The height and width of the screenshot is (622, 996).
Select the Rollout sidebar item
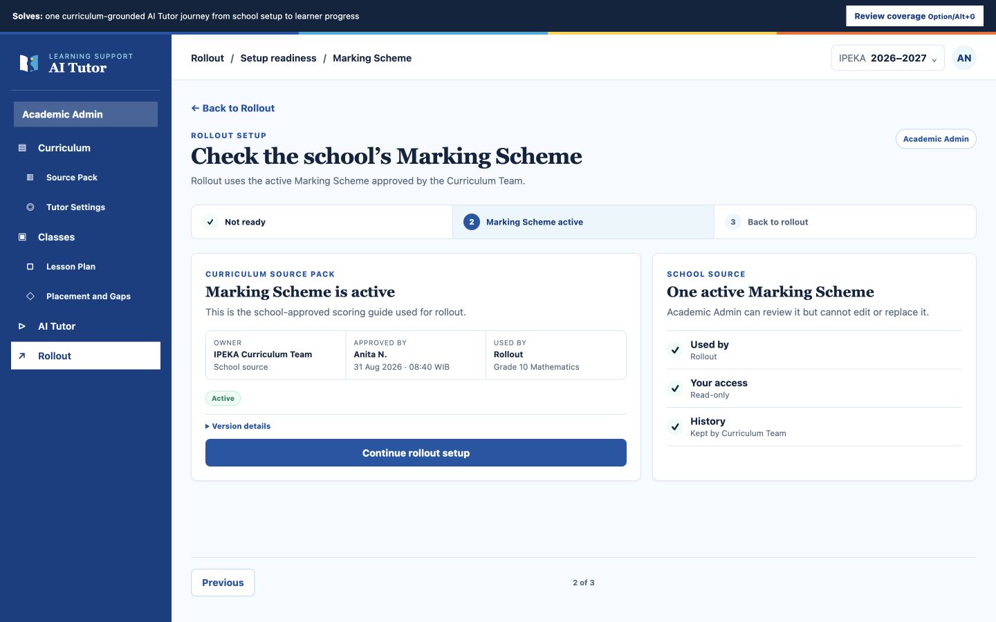[x=86, y=356]
